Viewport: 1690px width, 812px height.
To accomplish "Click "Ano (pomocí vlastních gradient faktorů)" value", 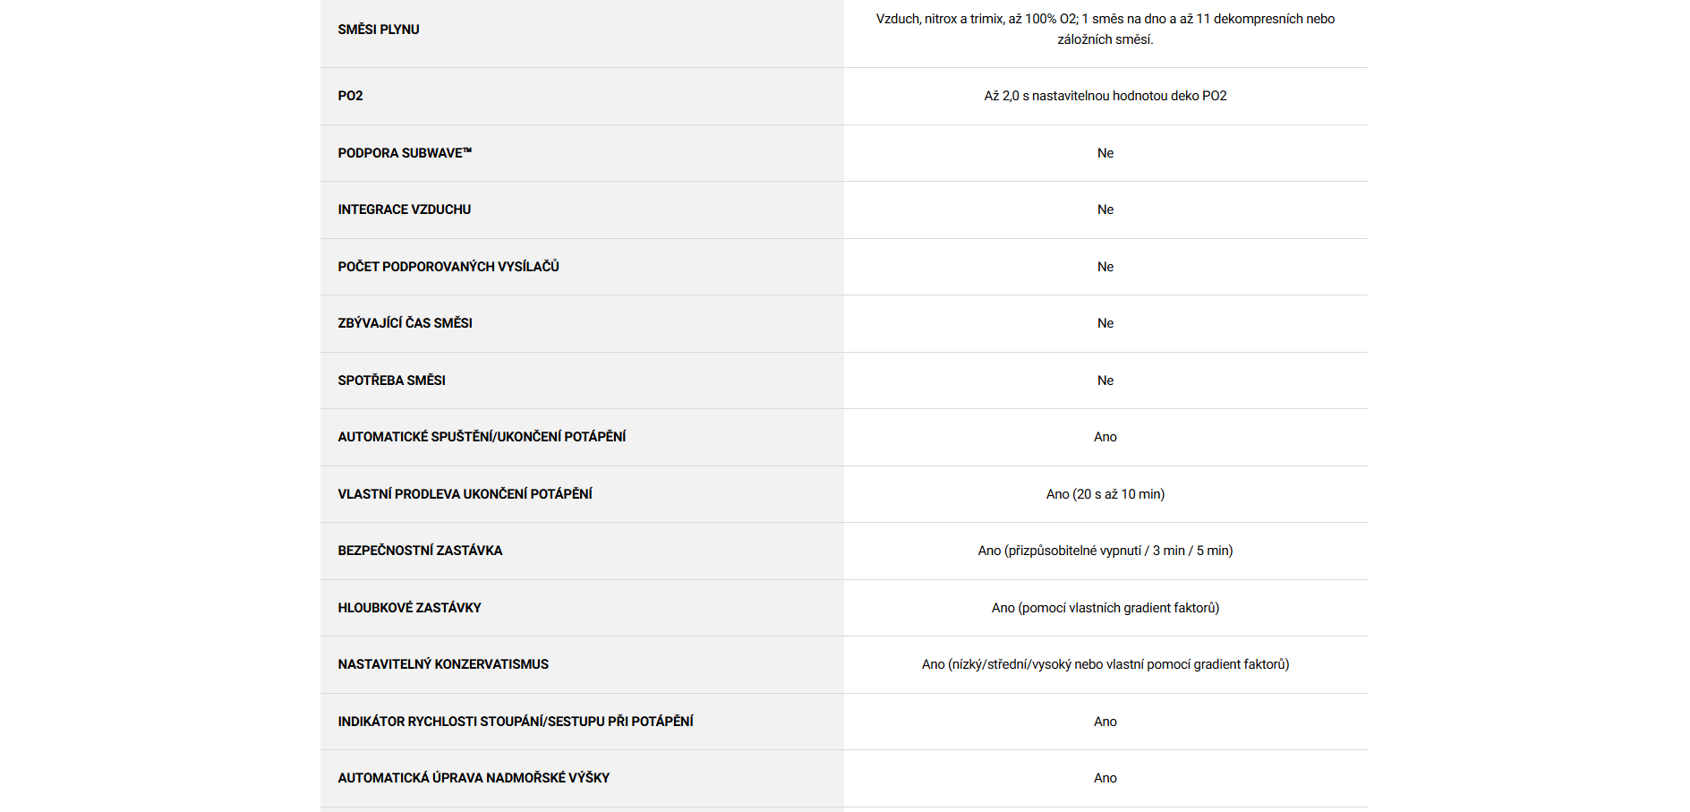I will pos(1105,608).
